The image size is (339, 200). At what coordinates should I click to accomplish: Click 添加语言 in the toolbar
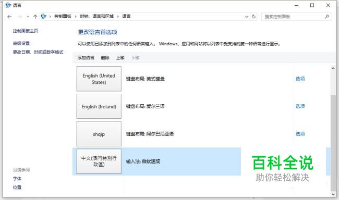pos(86,58)
